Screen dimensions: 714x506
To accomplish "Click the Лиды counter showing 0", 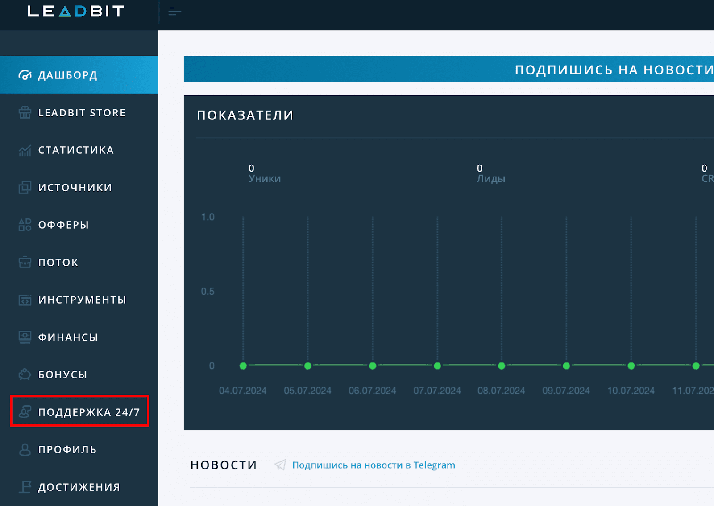I will tap(480, 169).
